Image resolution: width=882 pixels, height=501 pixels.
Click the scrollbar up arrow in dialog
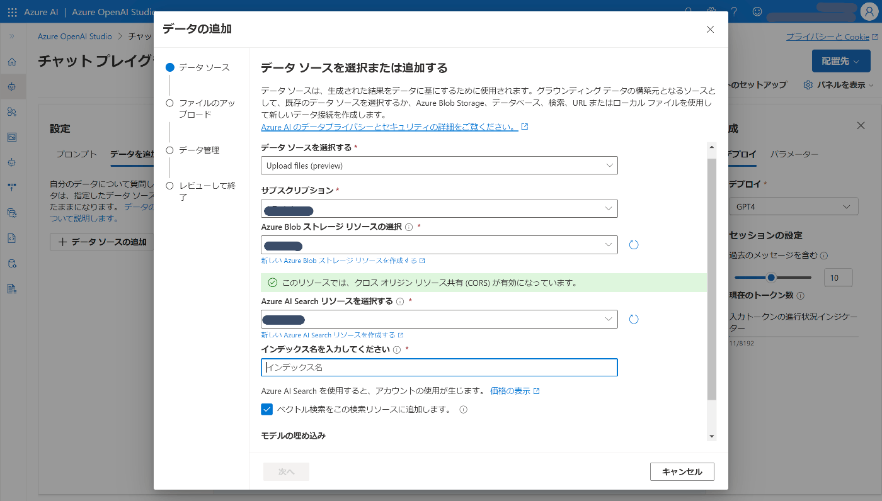pos(712,147)
